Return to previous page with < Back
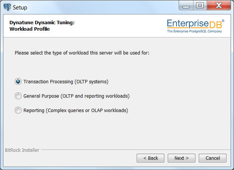This screenshot has width=234, height=170. [150, 158]
